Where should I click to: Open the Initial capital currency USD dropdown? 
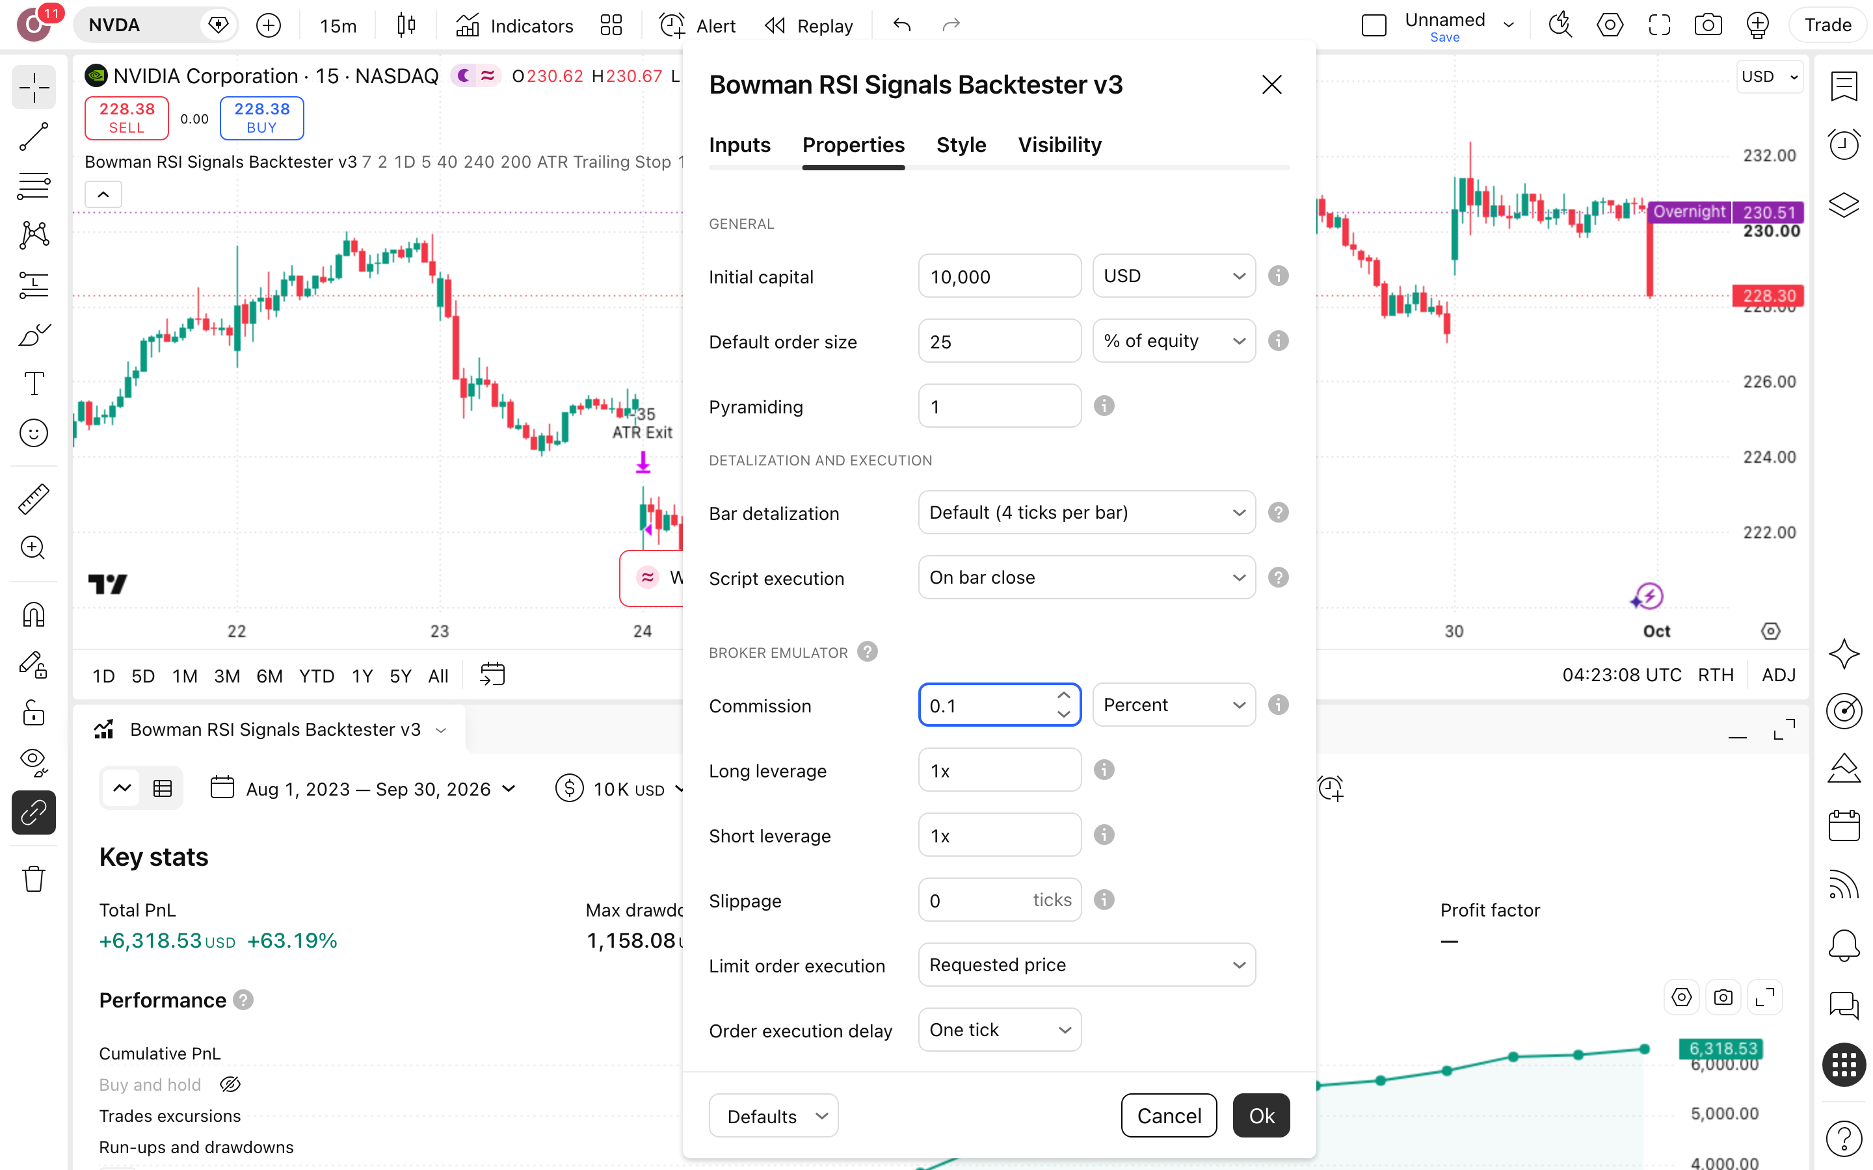1173,276
